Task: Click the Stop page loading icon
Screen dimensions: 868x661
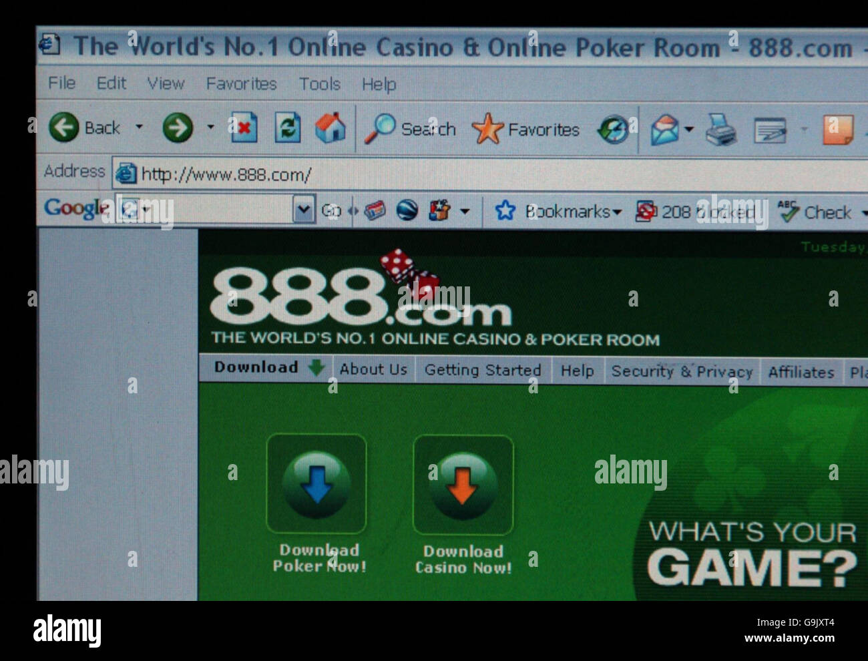Action: [x=244, y=128]
